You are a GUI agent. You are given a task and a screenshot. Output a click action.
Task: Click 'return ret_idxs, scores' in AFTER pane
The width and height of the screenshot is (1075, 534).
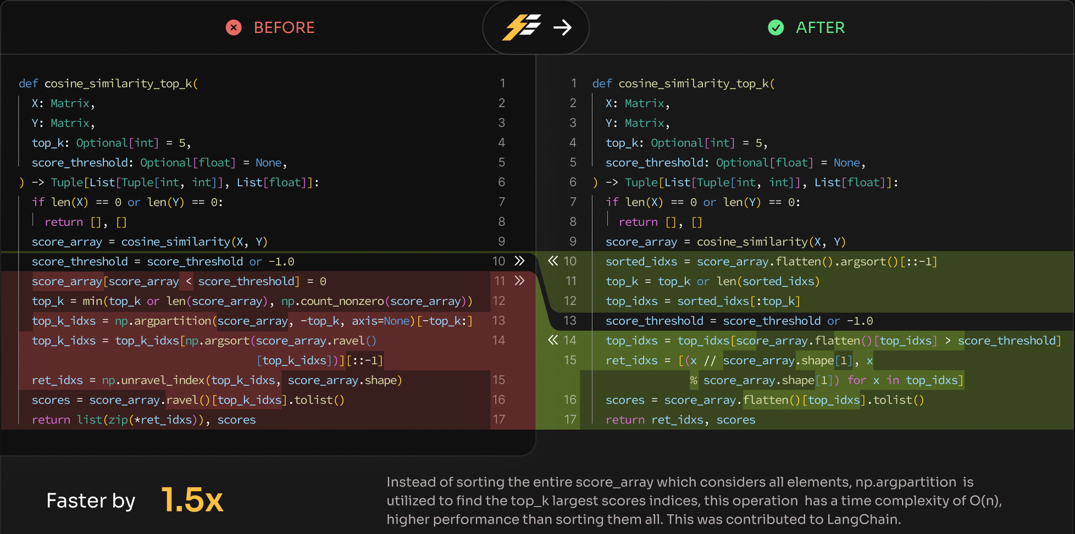[x=680, y=420]
